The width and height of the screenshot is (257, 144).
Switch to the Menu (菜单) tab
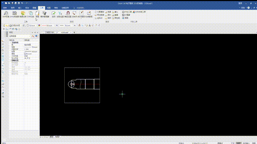[x=5, y=8]
